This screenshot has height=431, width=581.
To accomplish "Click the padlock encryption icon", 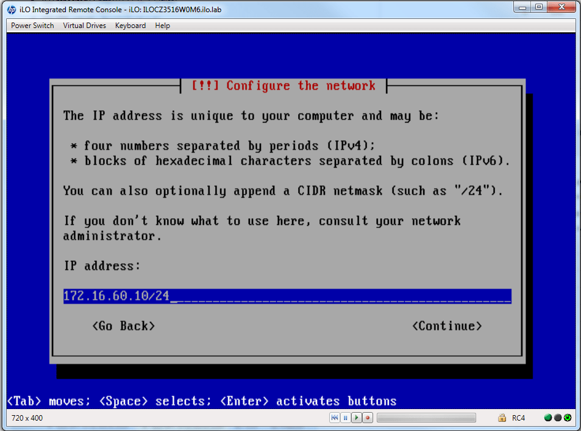I will [x=502, y=418].
